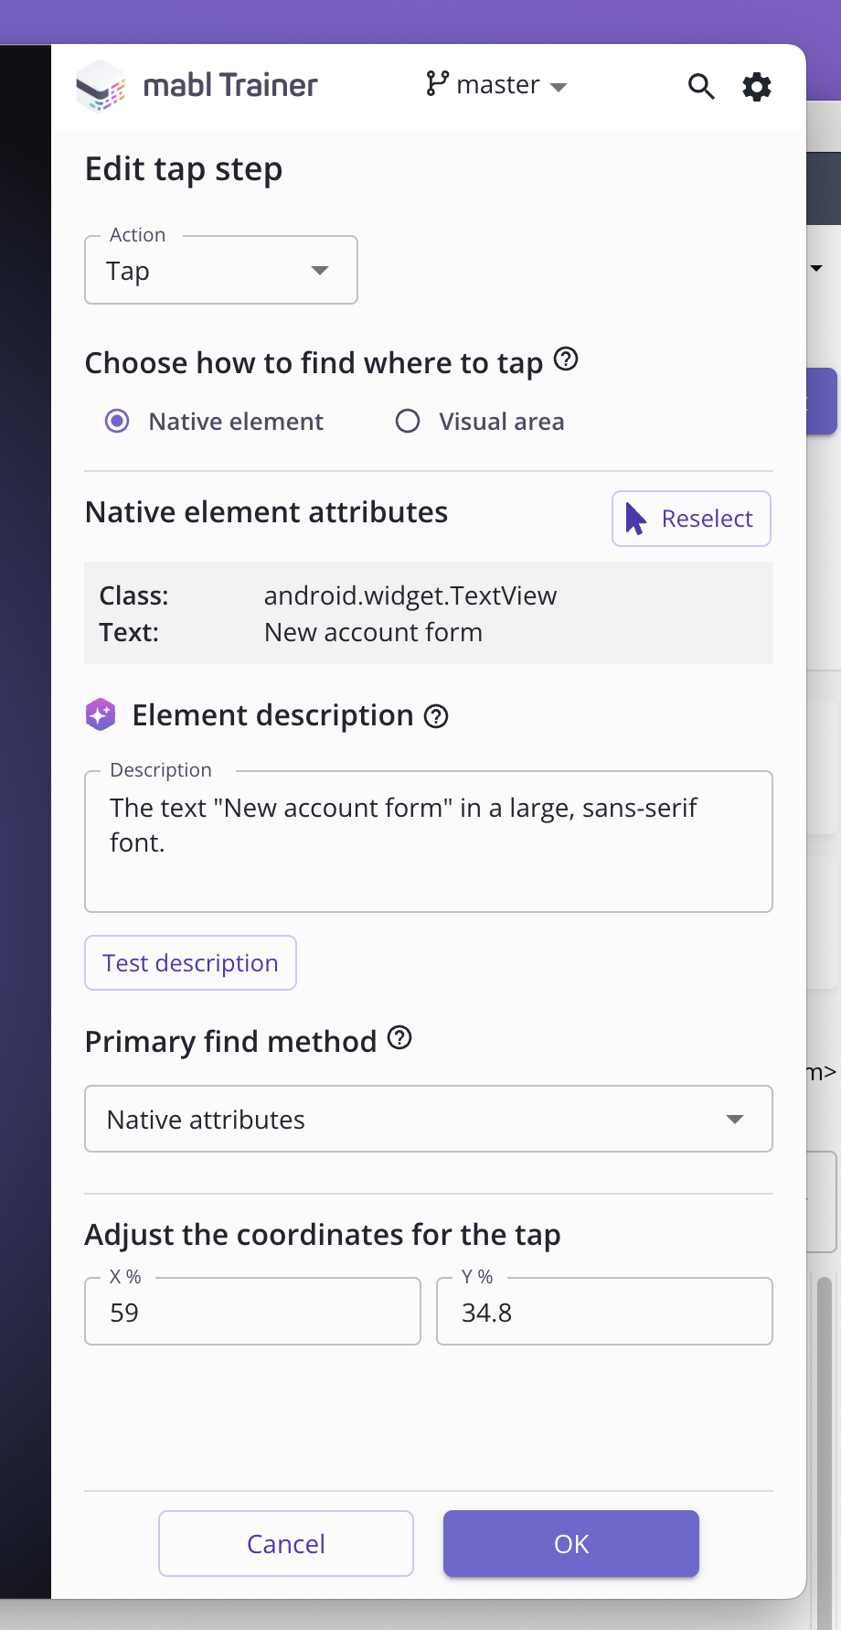Open settings via the gear icon
The width and height of the screenshot is (841, 1630).
pos(757,87)
